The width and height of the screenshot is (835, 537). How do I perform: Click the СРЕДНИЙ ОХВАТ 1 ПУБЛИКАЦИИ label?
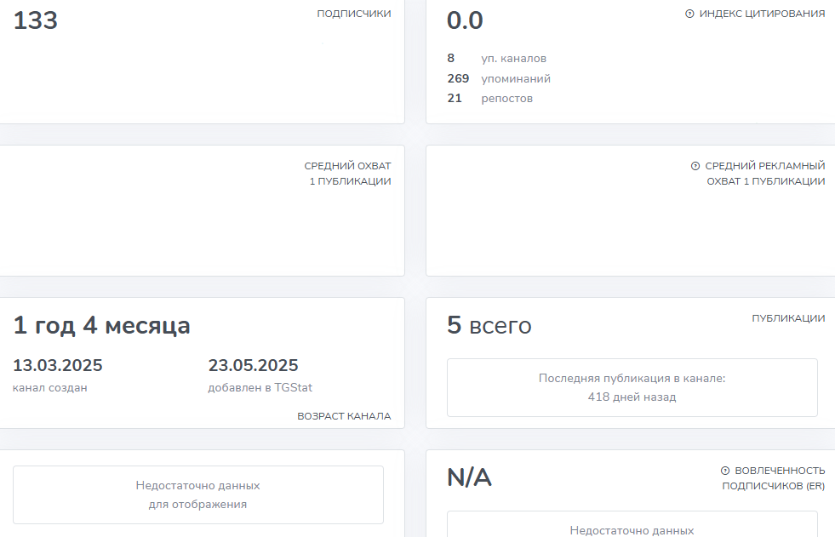[x=348, y=174]
